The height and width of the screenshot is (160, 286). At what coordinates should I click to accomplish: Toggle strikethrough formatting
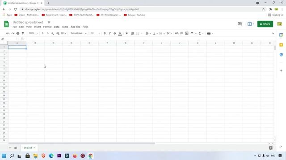(x=115, y=33)
